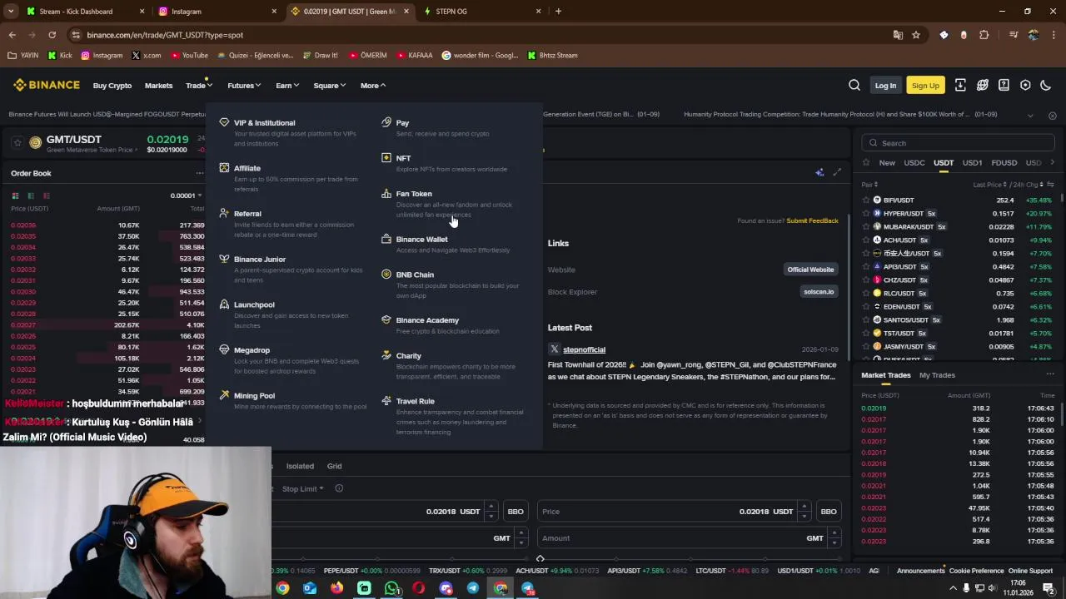
Task: Open Opera from the Windows taskbar
Action: coord(418,588)
